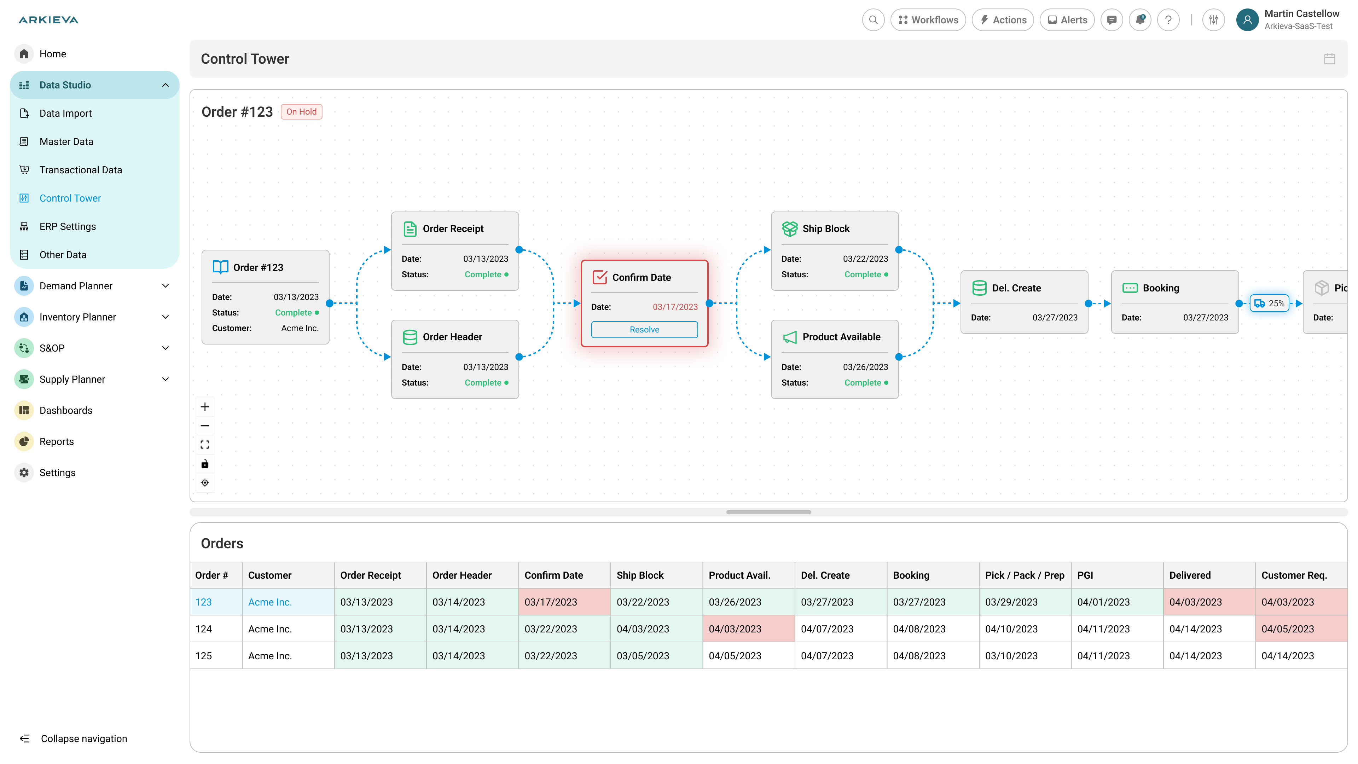
Task: Open order 123 link in table
Action: (x=203, y=602)
